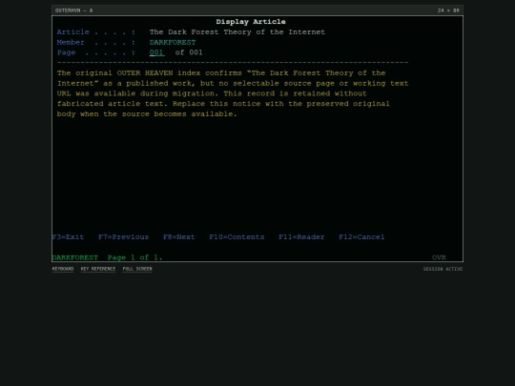This screenshot has height=386, width=515.
Task: Go back with F7=Previous
Action: click(x=123, y=237)
